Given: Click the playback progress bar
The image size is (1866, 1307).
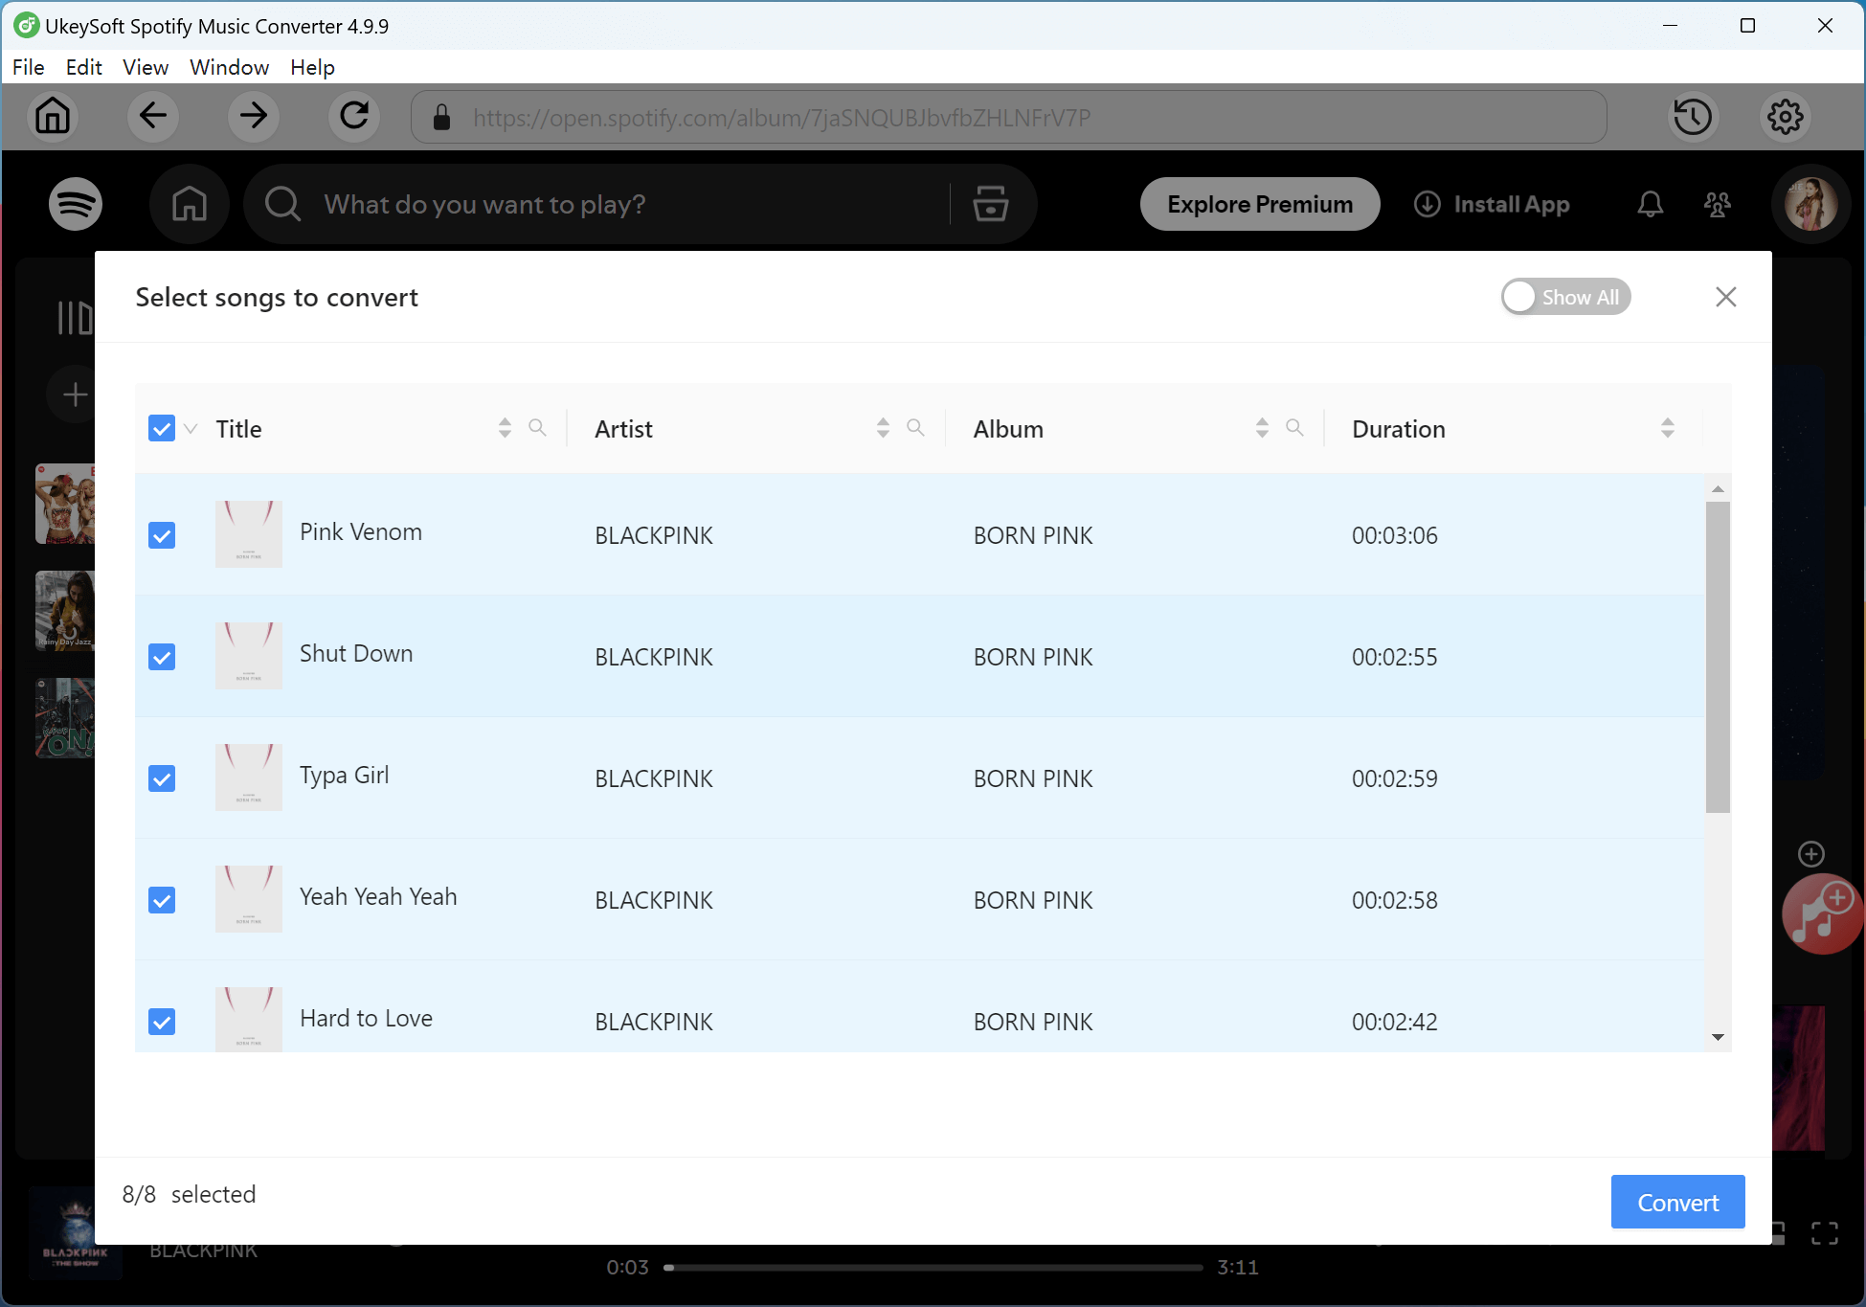Looking at the screenshot, I should [933, 1267].
